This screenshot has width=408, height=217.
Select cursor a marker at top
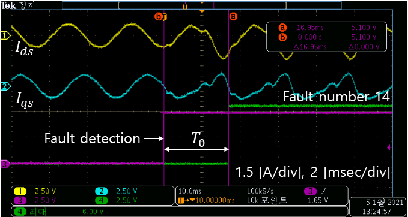[x=233, y=17]
